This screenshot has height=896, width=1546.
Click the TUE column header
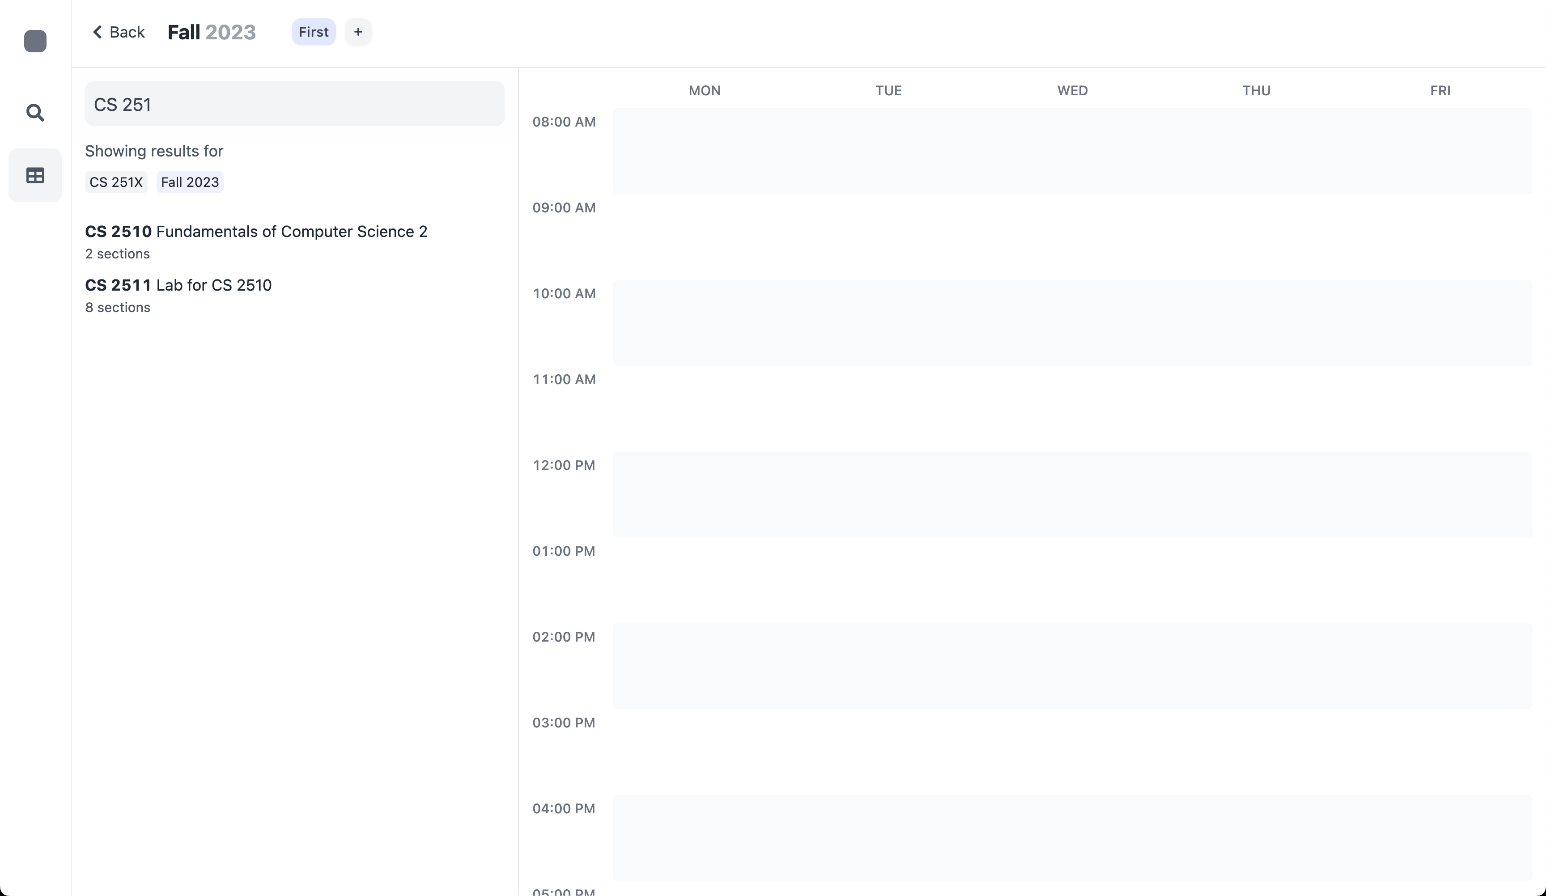click(x=888, y=91)
